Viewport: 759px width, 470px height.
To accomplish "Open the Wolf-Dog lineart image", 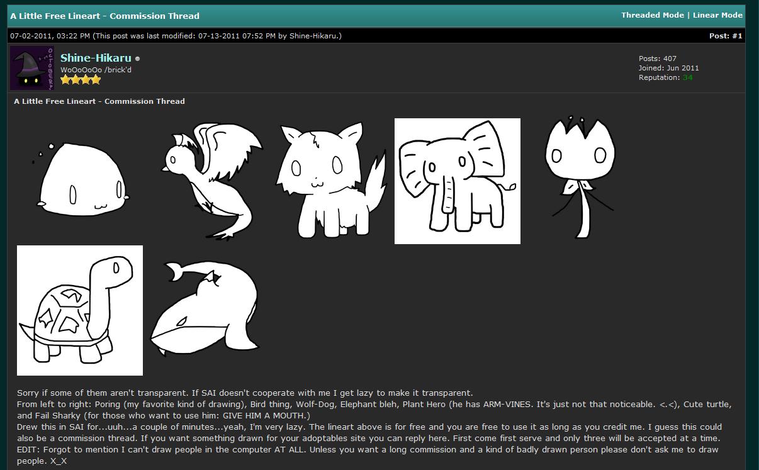I will click(x=331, y=181).
